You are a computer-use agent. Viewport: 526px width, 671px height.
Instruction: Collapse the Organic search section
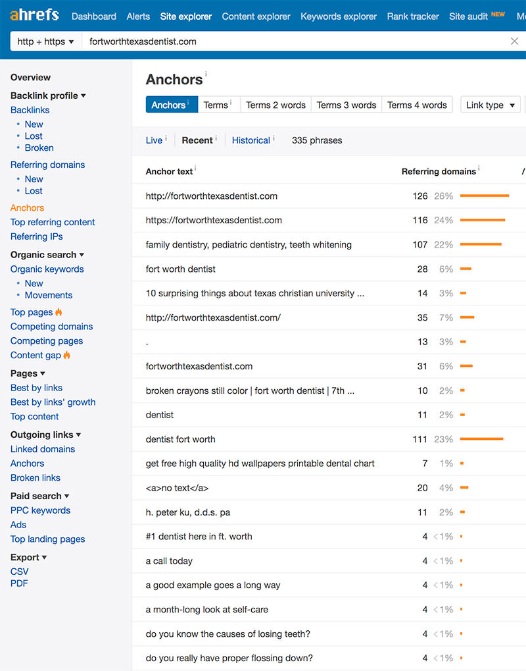click(47, 255)
